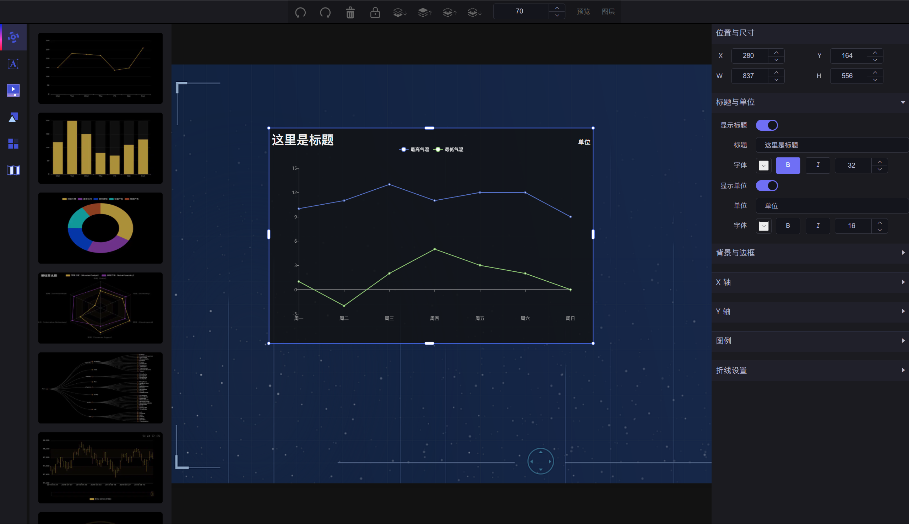Toggle 最高气温 series in chart legend
The height and width of the screenshot is (524, 909).
pos(414,149)
